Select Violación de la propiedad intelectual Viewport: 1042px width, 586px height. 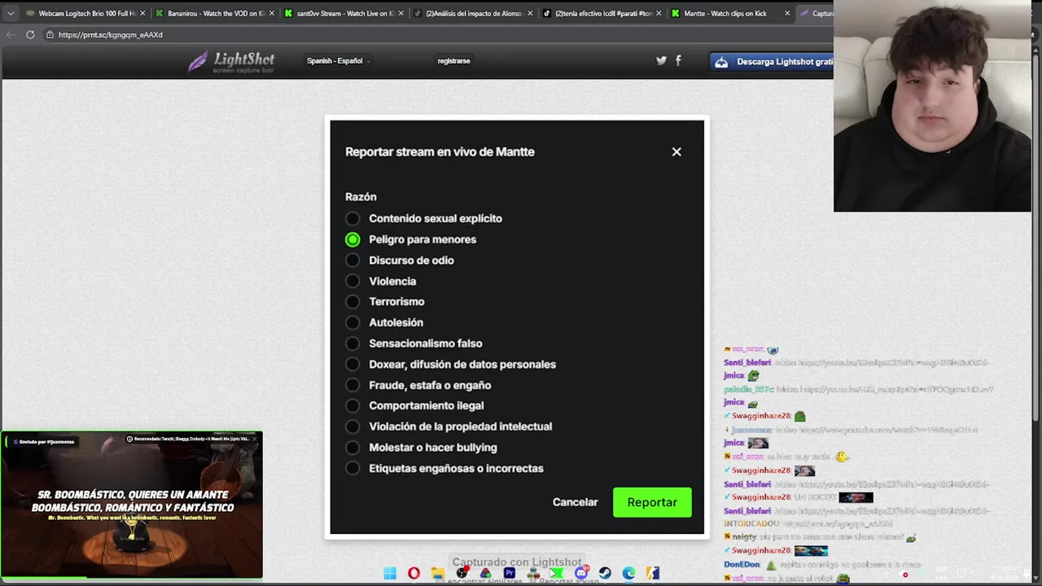[352, 426]
